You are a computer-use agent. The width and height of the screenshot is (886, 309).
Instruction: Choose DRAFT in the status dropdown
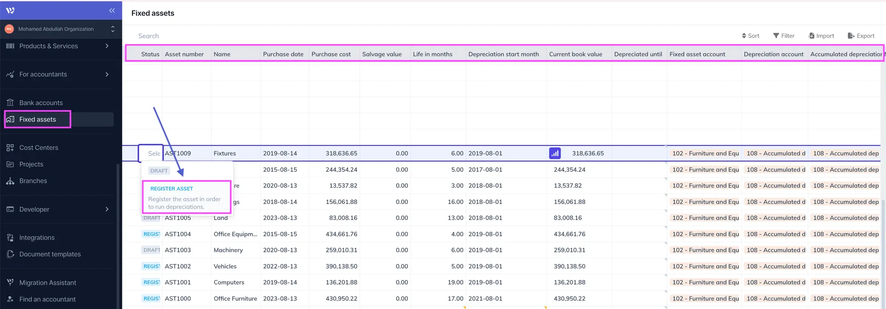tap(159, 171)
